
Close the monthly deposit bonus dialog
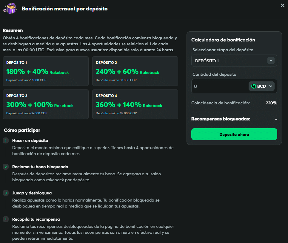[x=283, y=5]
